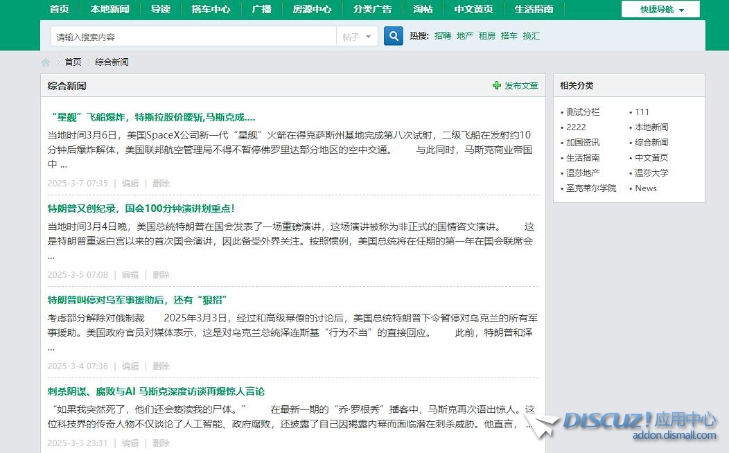Click the green plus 发布文章 icon
Viewport: 729px width, 453px height.
pos(496,86)
